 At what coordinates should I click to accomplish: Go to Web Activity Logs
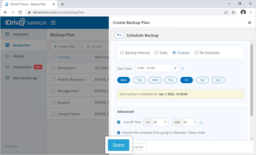coord(25,78)
